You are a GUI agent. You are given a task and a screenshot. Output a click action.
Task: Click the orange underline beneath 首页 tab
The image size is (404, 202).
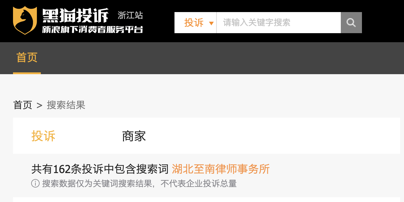(x=27, y=73)
